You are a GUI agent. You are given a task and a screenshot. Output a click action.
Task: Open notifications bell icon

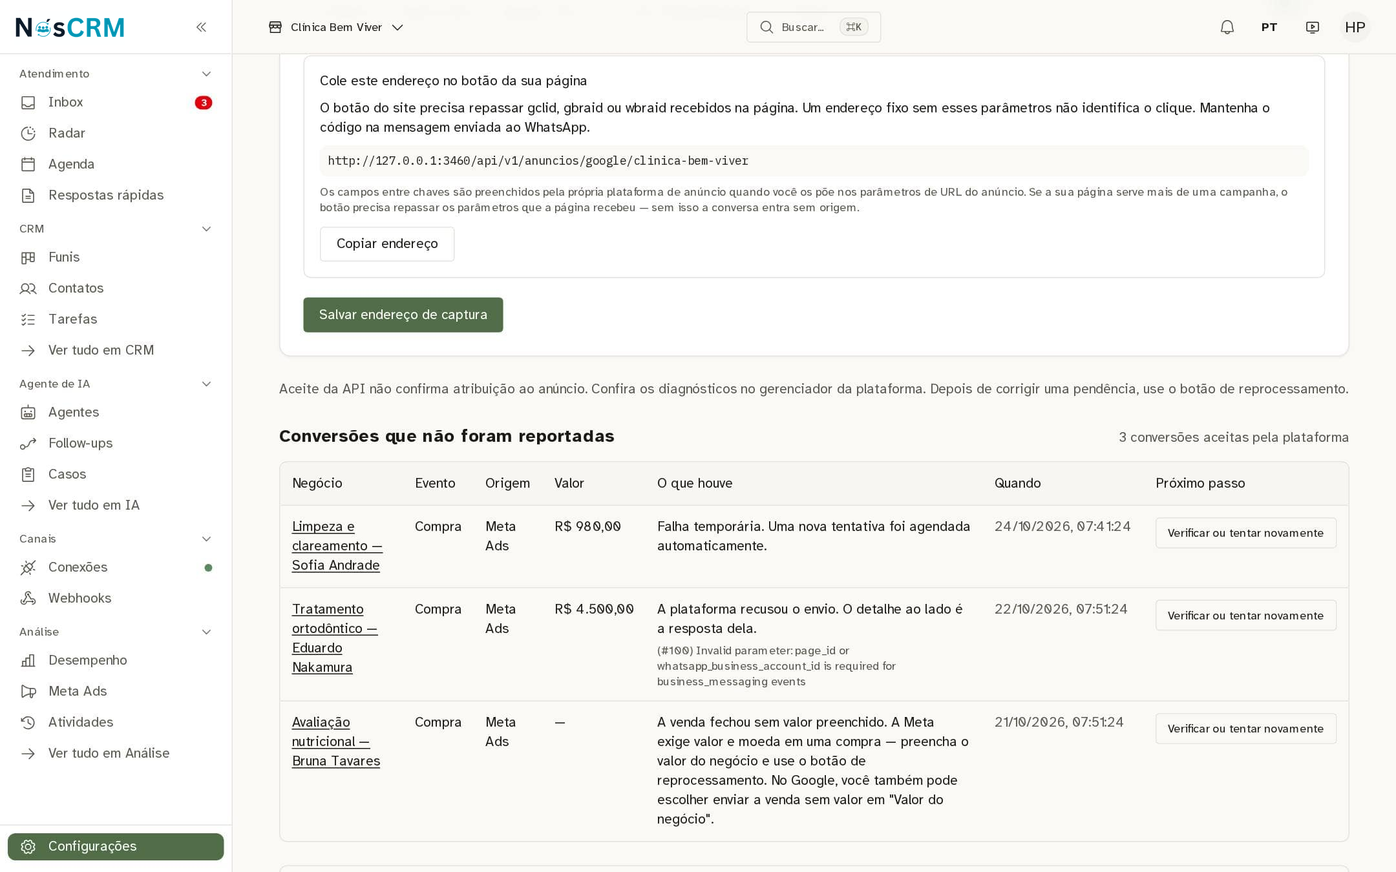[x=1227, y=27]
